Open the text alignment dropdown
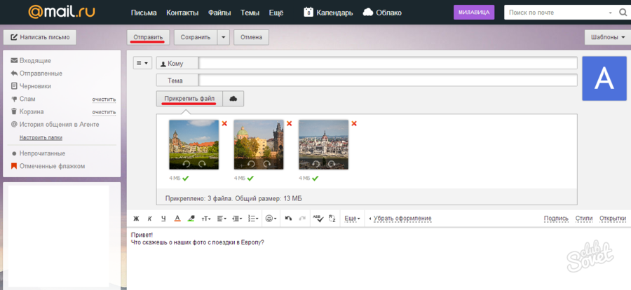Screen dimensions: 631x290 click(x=222, y=219)
